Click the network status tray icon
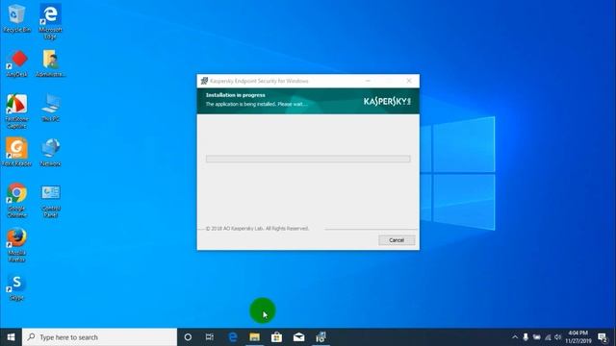 point(548,337)
